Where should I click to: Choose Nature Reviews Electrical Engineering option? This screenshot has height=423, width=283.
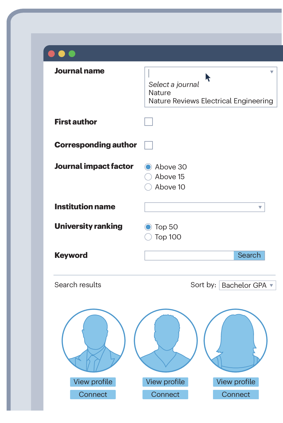[211, 101]
